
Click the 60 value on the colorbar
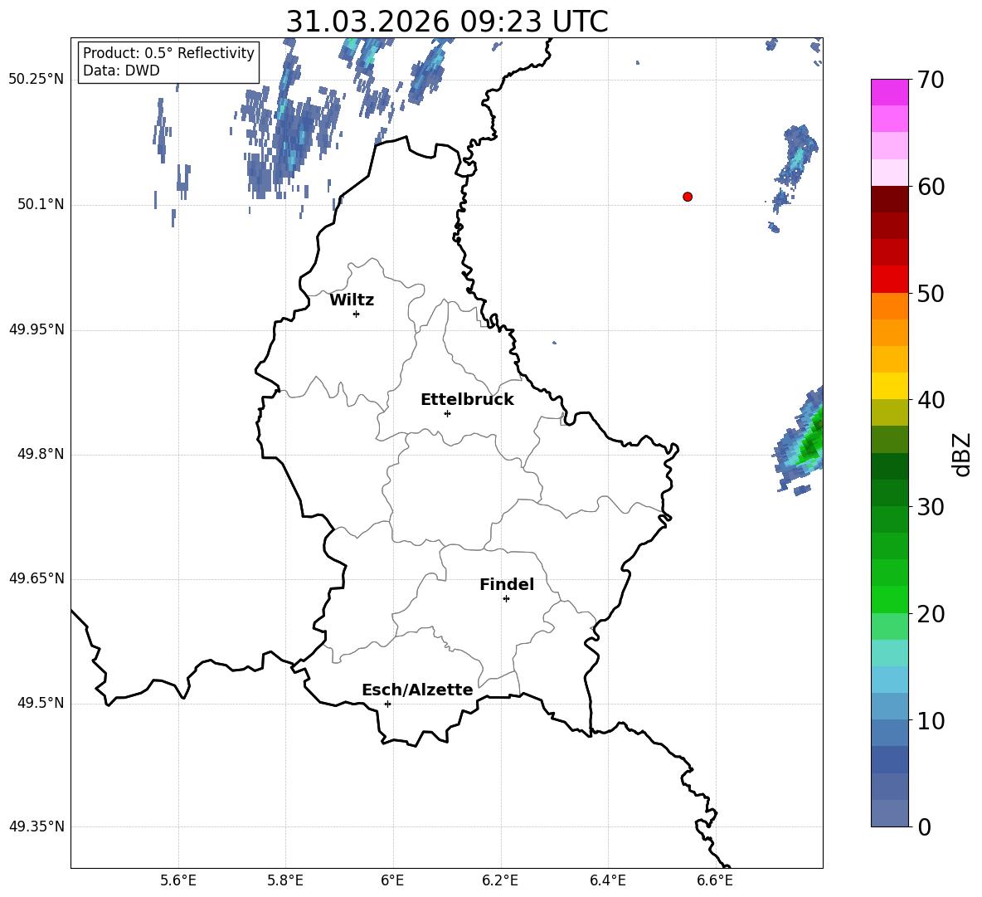(x=931, y=187)
